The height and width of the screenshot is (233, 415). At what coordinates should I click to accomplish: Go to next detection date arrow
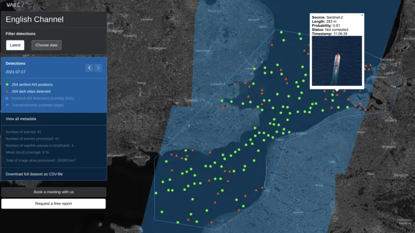pos(98,68)
